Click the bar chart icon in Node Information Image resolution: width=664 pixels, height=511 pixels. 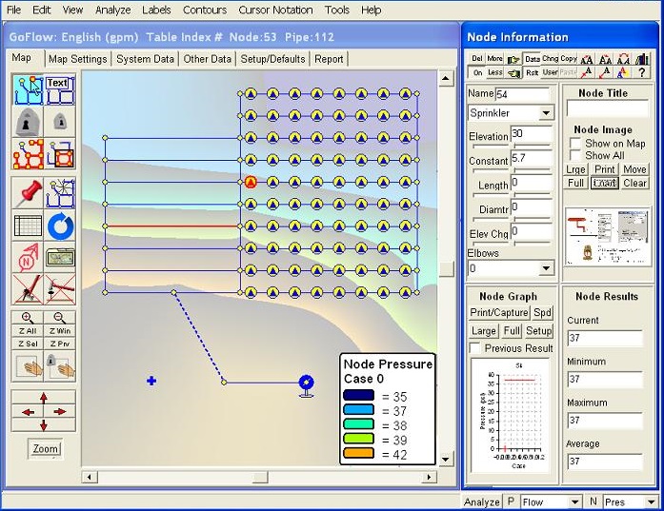tap(642, 59)
